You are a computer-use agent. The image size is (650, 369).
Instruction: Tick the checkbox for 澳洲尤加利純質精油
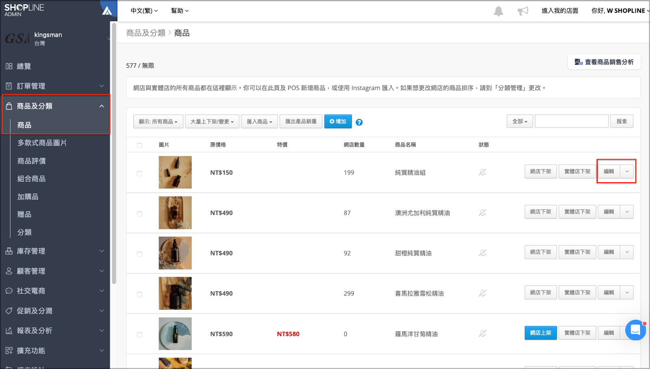[x=139, y=214]
